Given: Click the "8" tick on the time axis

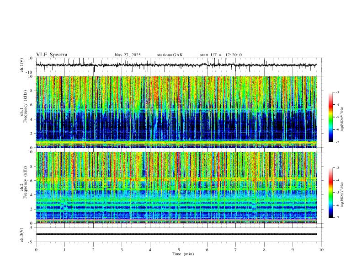Looking at the screenshot, I should pos(264,250).
